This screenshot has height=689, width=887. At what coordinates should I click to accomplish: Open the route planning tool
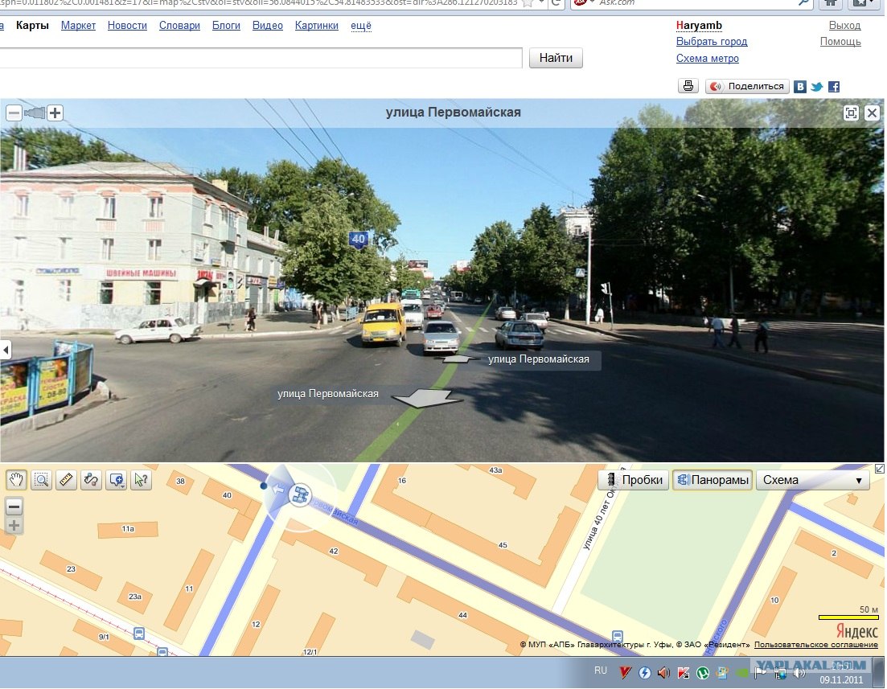[x=91, y=480]
